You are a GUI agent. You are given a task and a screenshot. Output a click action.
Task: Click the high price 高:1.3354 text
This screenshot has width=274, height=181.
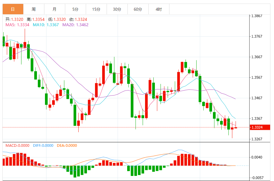coord(36,19)
